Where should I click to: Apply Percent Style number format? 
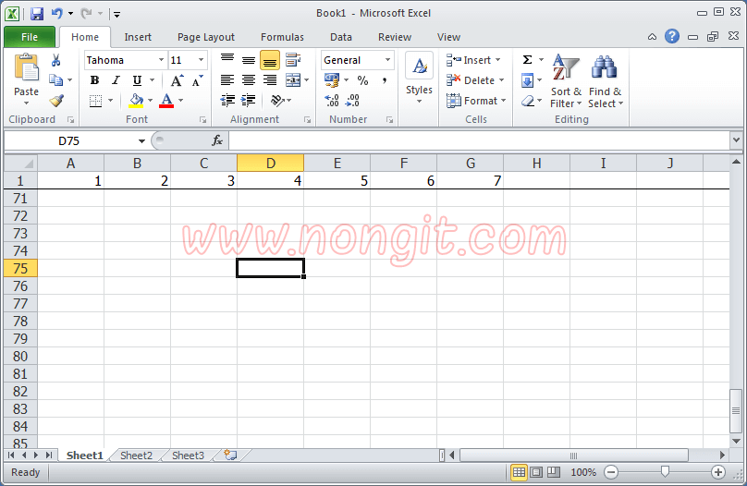pos(363,80)
